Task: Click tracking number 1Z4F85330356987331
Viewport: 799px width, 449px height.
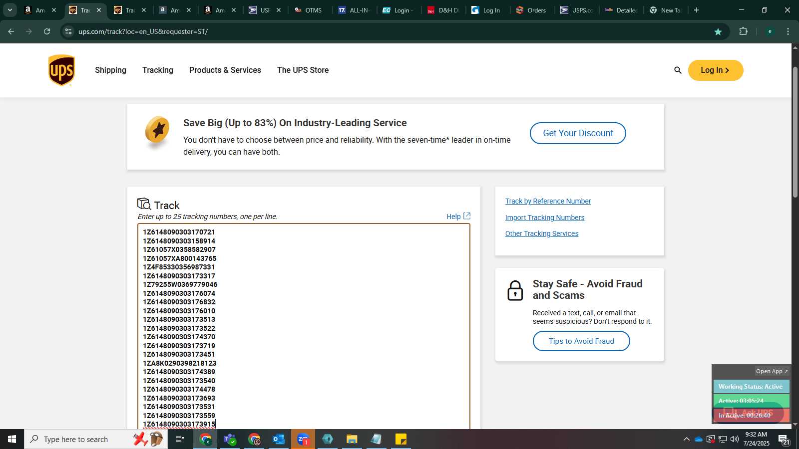Action: (179, 267)
